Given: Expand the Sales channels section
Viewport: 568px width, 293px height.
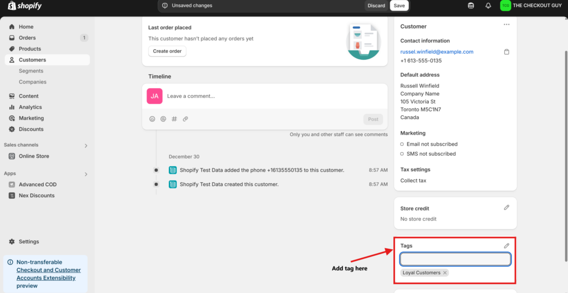Looking at the screenshot, I should point(86,146).
